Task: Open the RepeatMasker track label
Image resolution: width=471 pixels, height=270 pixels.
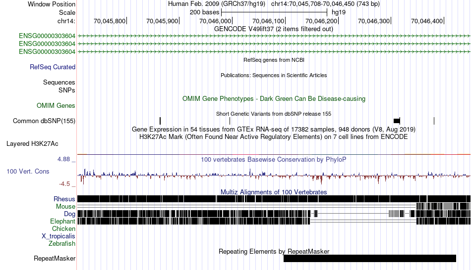Action: [x=55, y=258]
